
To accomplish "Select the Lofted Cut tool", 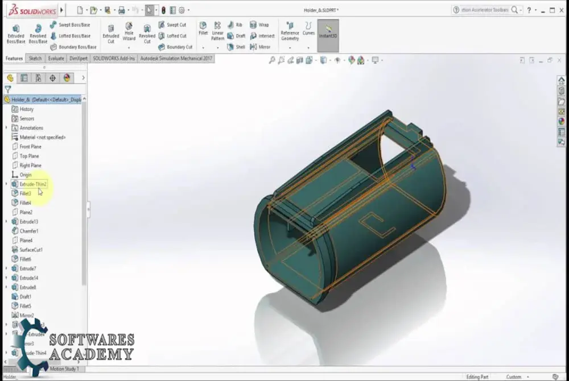I will pyautogui.click(x=172, y=36).
